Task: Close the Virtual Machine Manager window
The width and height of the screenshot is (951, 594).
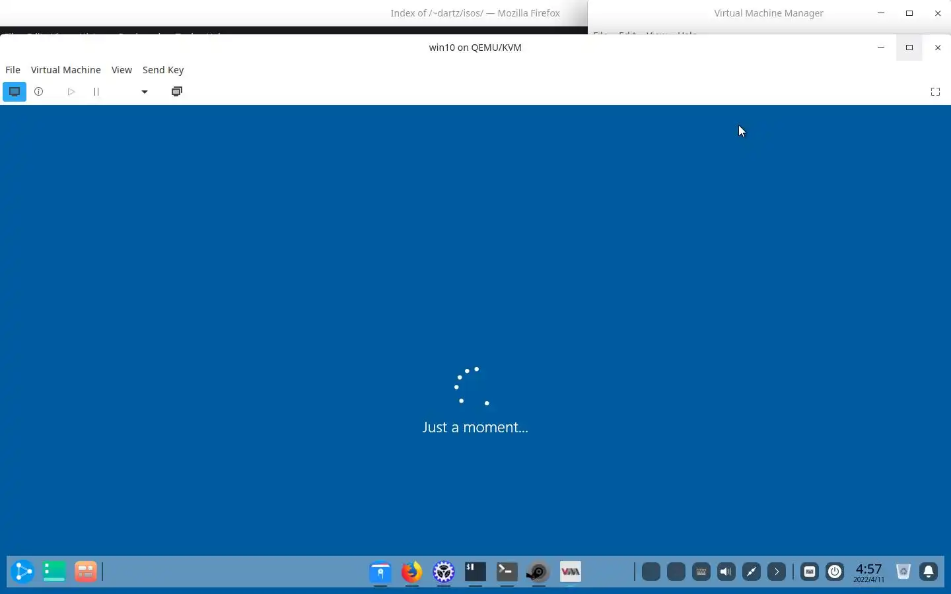Action: point(938,13)
